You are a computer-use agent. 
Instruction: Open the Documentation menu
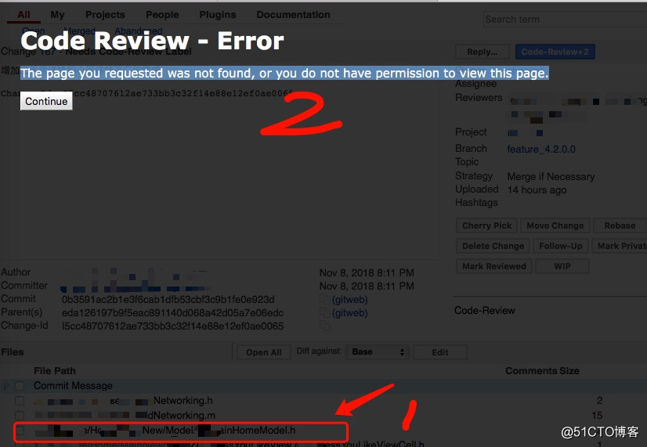pos(294,14)
